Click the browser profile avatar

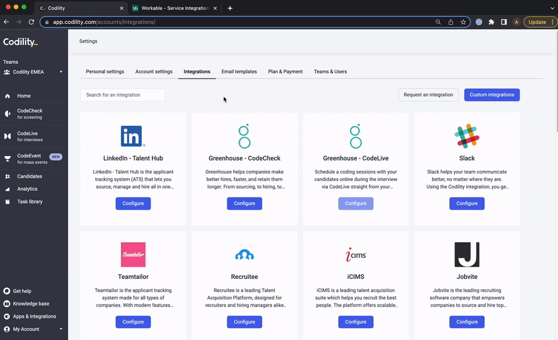516,22
